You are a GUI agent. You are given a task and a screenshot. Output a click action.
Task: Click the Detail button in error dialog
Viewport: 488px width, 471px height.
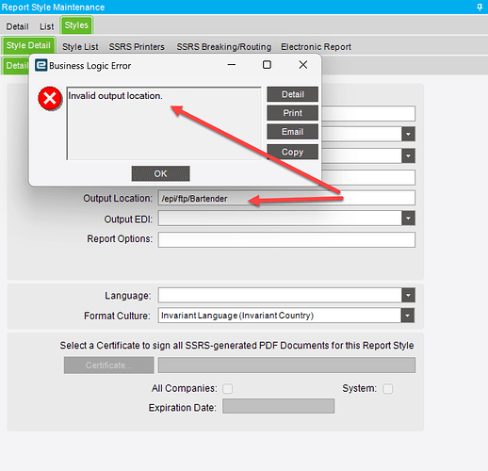(x=292, y=94)
